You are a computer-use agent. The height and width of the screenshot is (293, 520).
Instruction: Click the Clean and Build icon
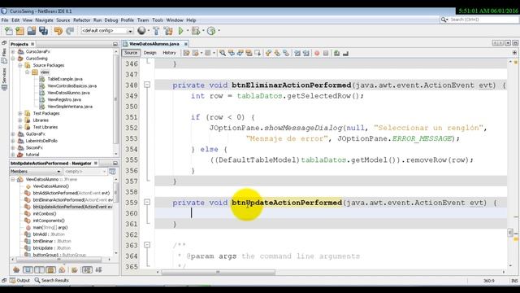(168, 31)
